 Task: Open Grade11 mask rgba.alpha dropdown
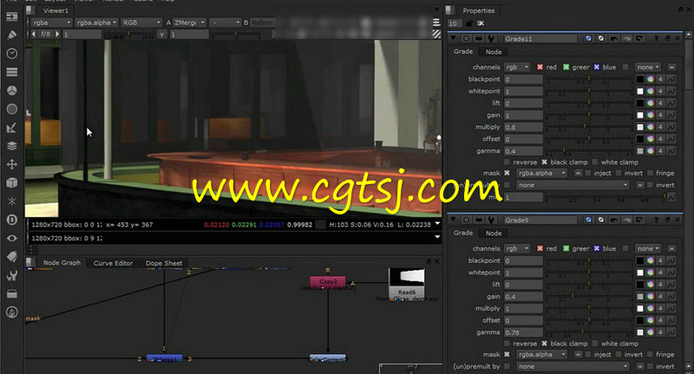(541, 173)
